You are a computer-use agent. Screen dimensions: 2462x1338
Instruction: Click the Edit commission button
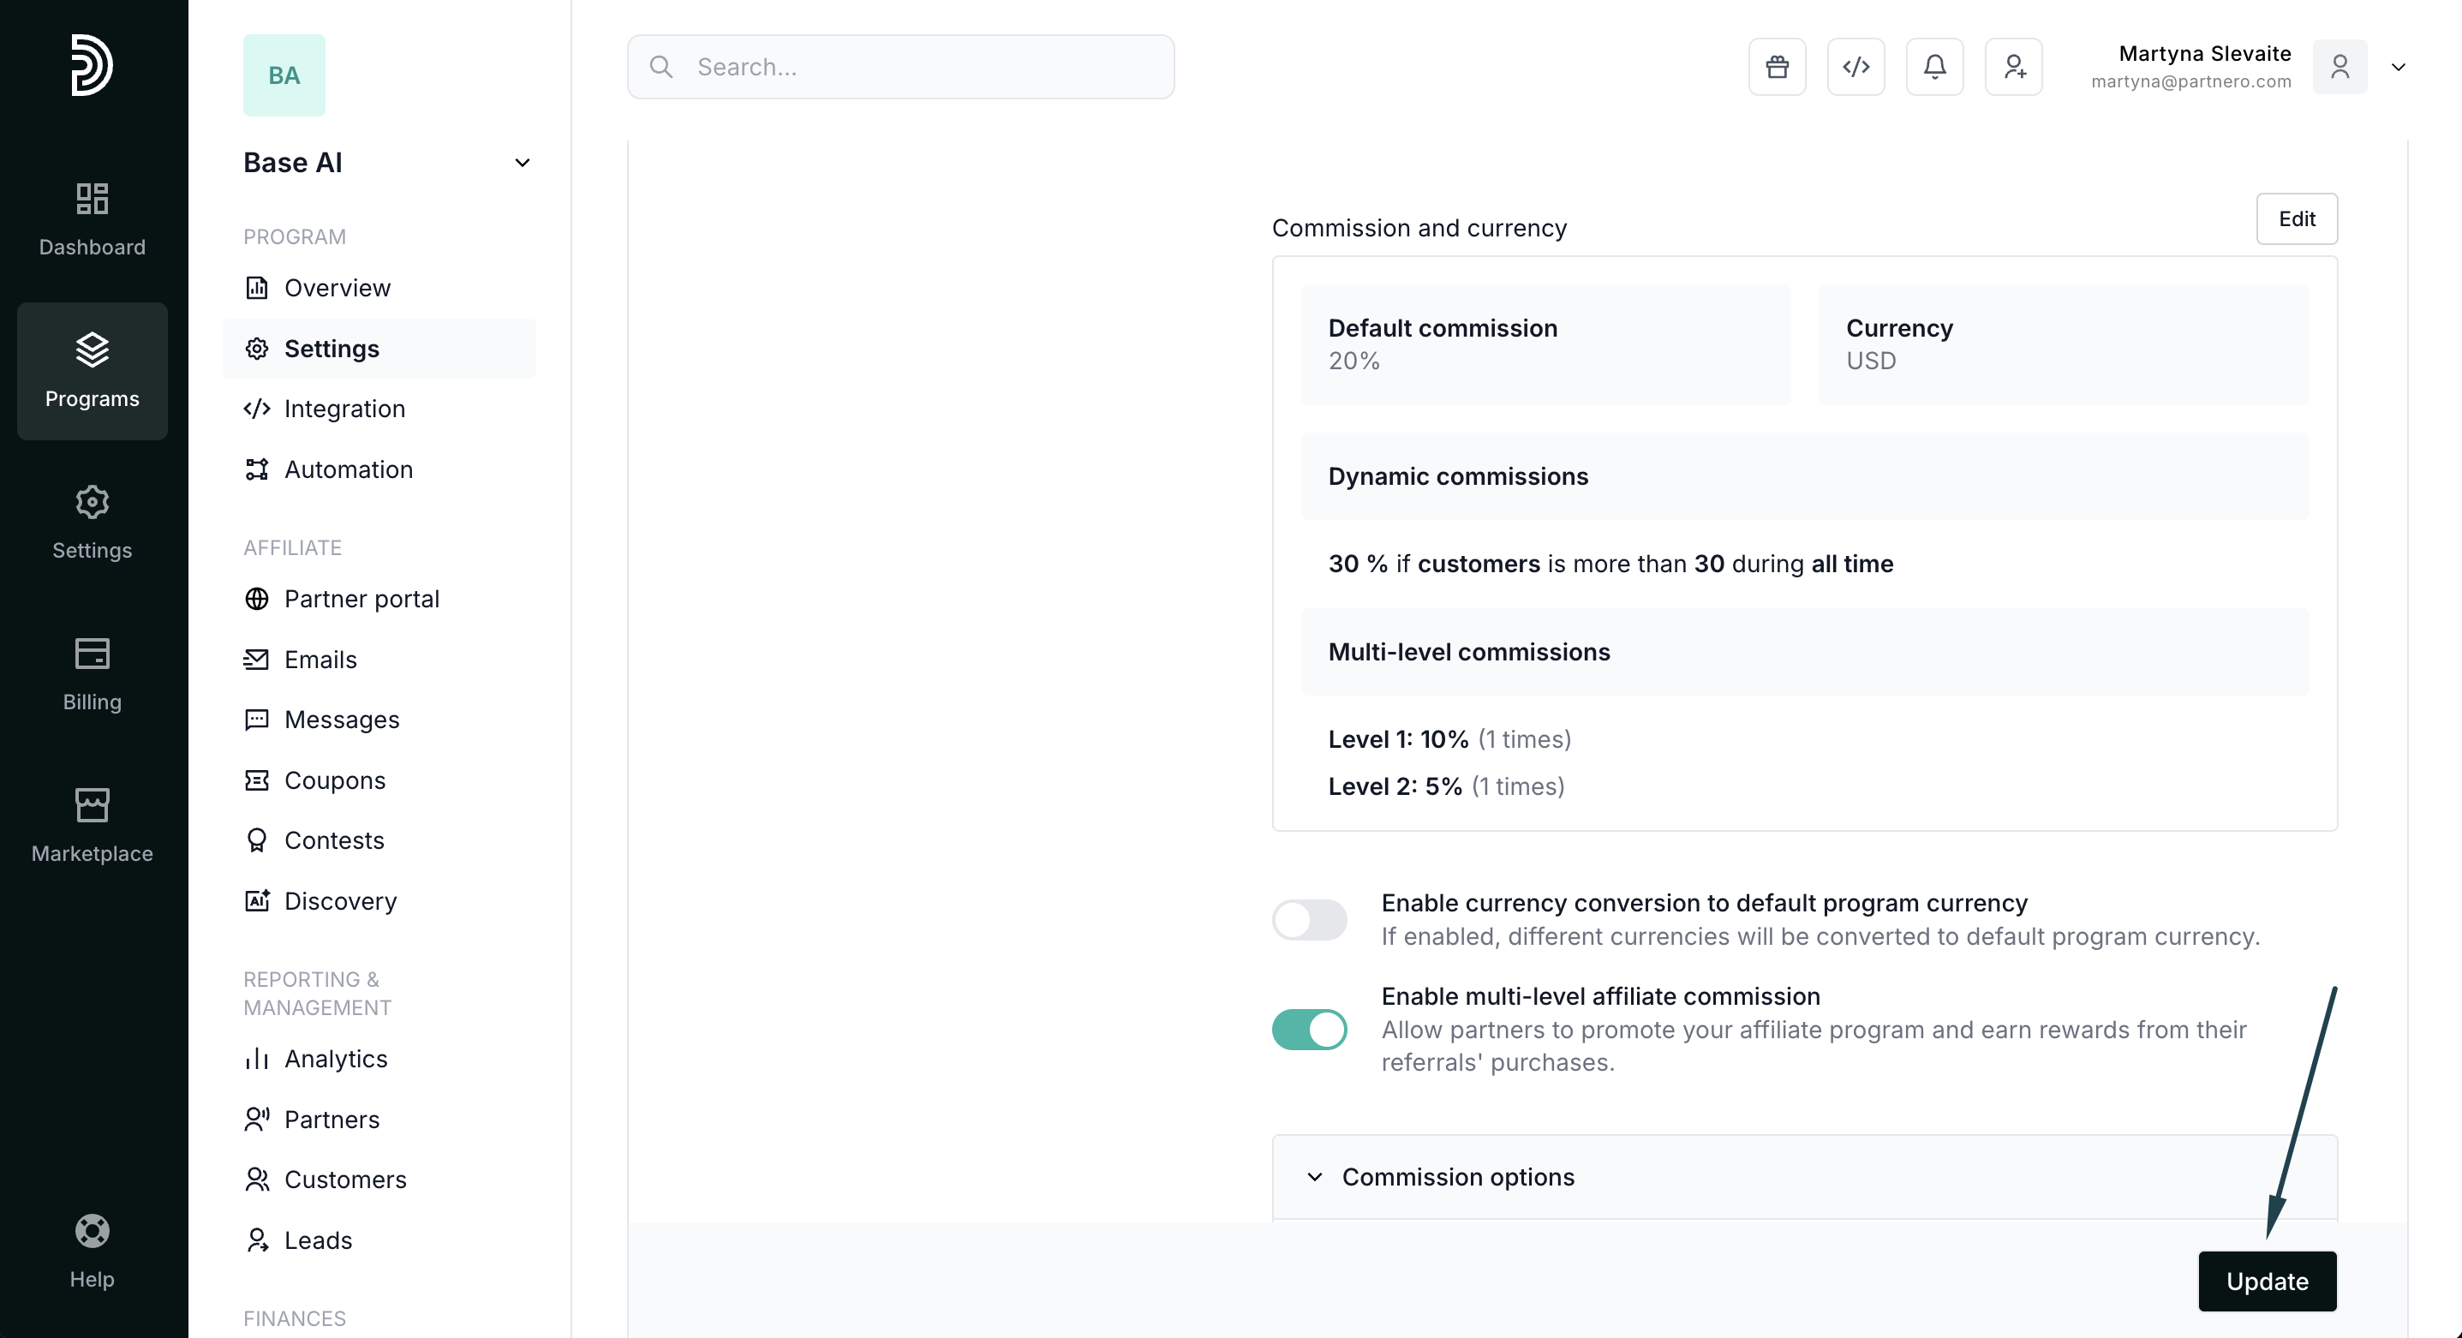coord(2296,218)
